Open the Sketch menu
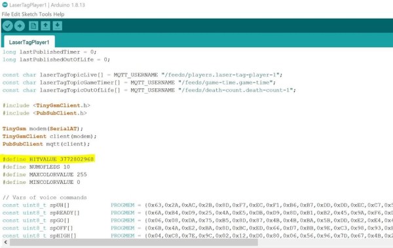 click(x=30, y=14)
